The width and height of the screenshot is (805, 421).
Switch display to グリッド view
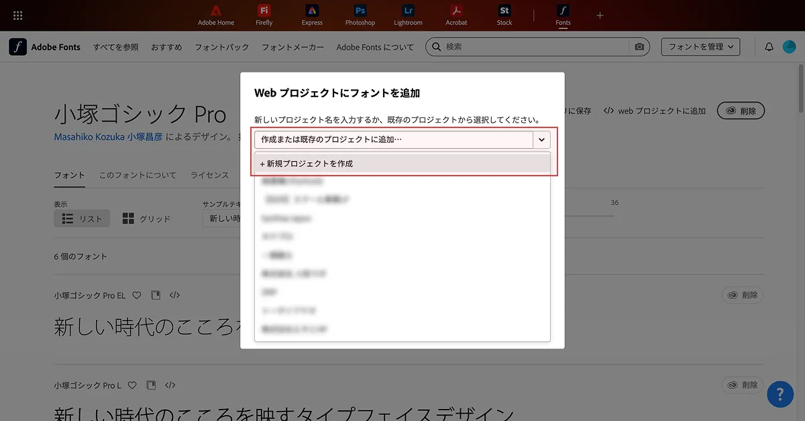[146, 219]
